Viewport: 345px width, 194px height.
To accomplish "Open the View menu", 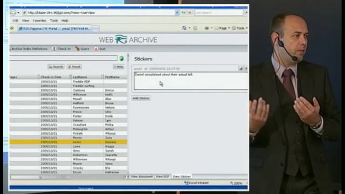I will click(x=25, y=20).
